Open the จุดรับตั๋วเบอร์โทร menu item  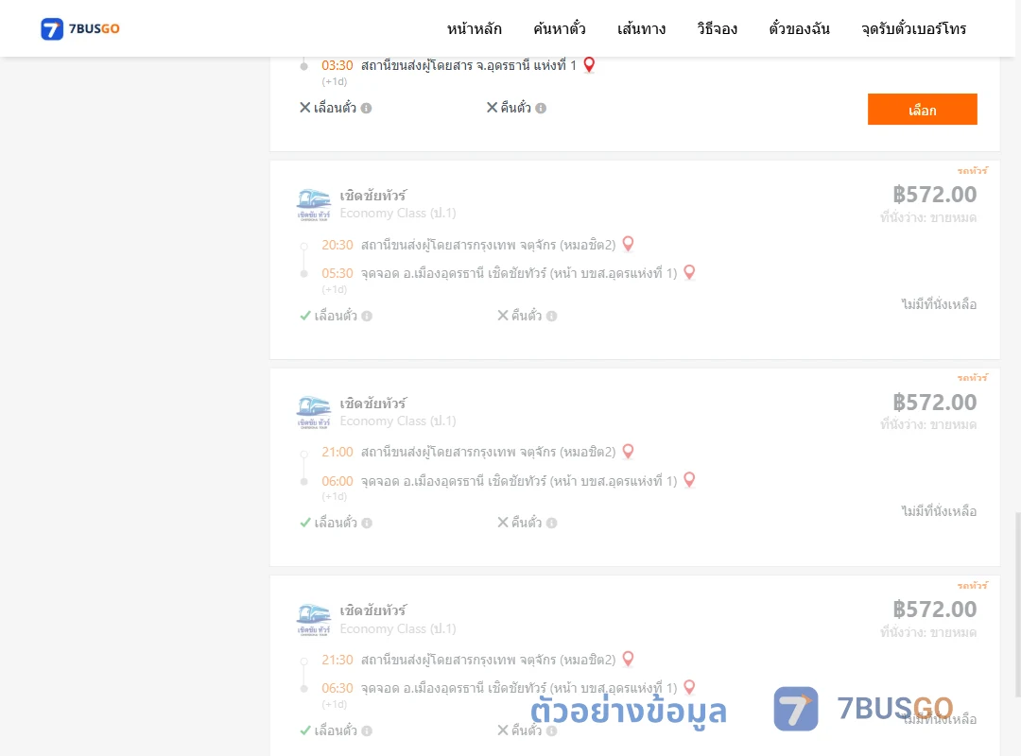pyautogui.click(x=913, y=28)
